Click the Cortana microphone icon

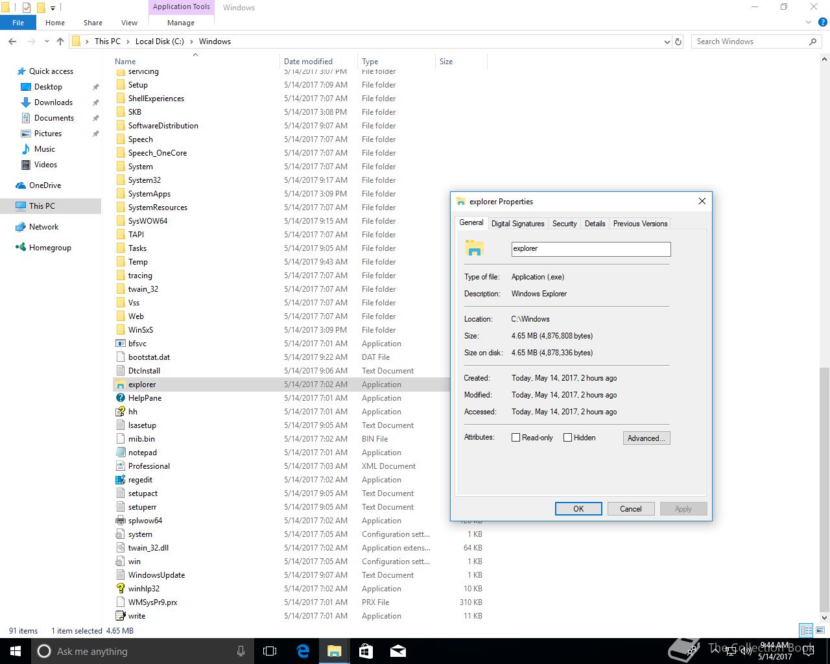click(x=241, y=651)
